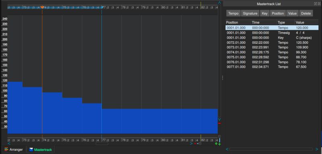The height and width of the screenshot is (154, 322).
Task: Click bar 80 on the bottom ruler
Action: pos(163,140)
